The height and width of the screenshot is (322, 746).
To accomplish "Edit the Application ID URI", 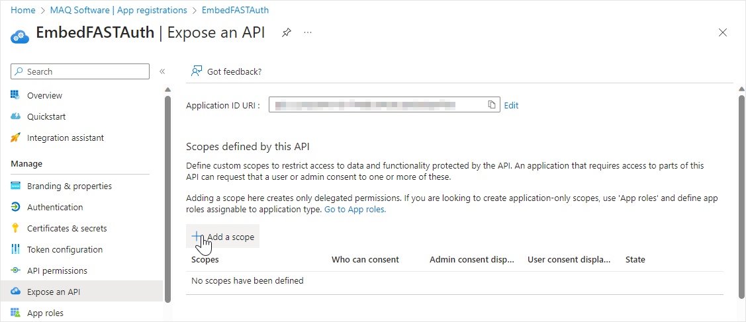I will pyautogui.click(x=511, y=105).
